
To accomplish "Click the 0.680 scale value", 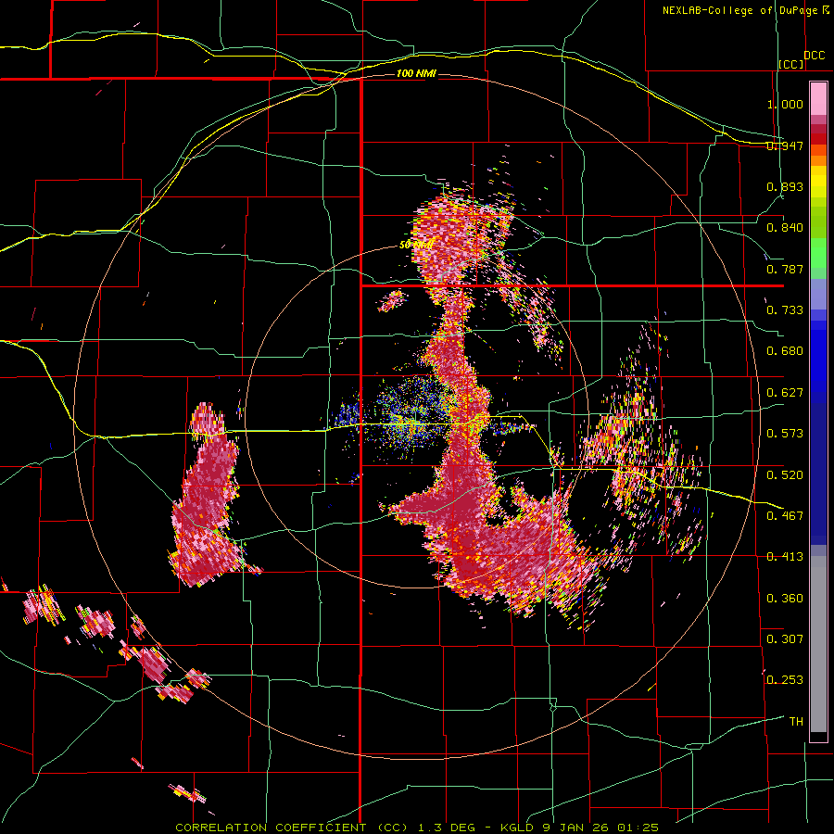I will click(785, 351).
